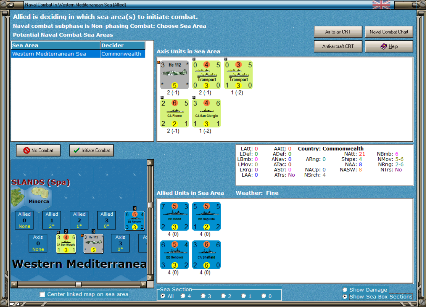Select sea section 1 radio button
Screen dimensions: 426x307
tap(244, 296)
